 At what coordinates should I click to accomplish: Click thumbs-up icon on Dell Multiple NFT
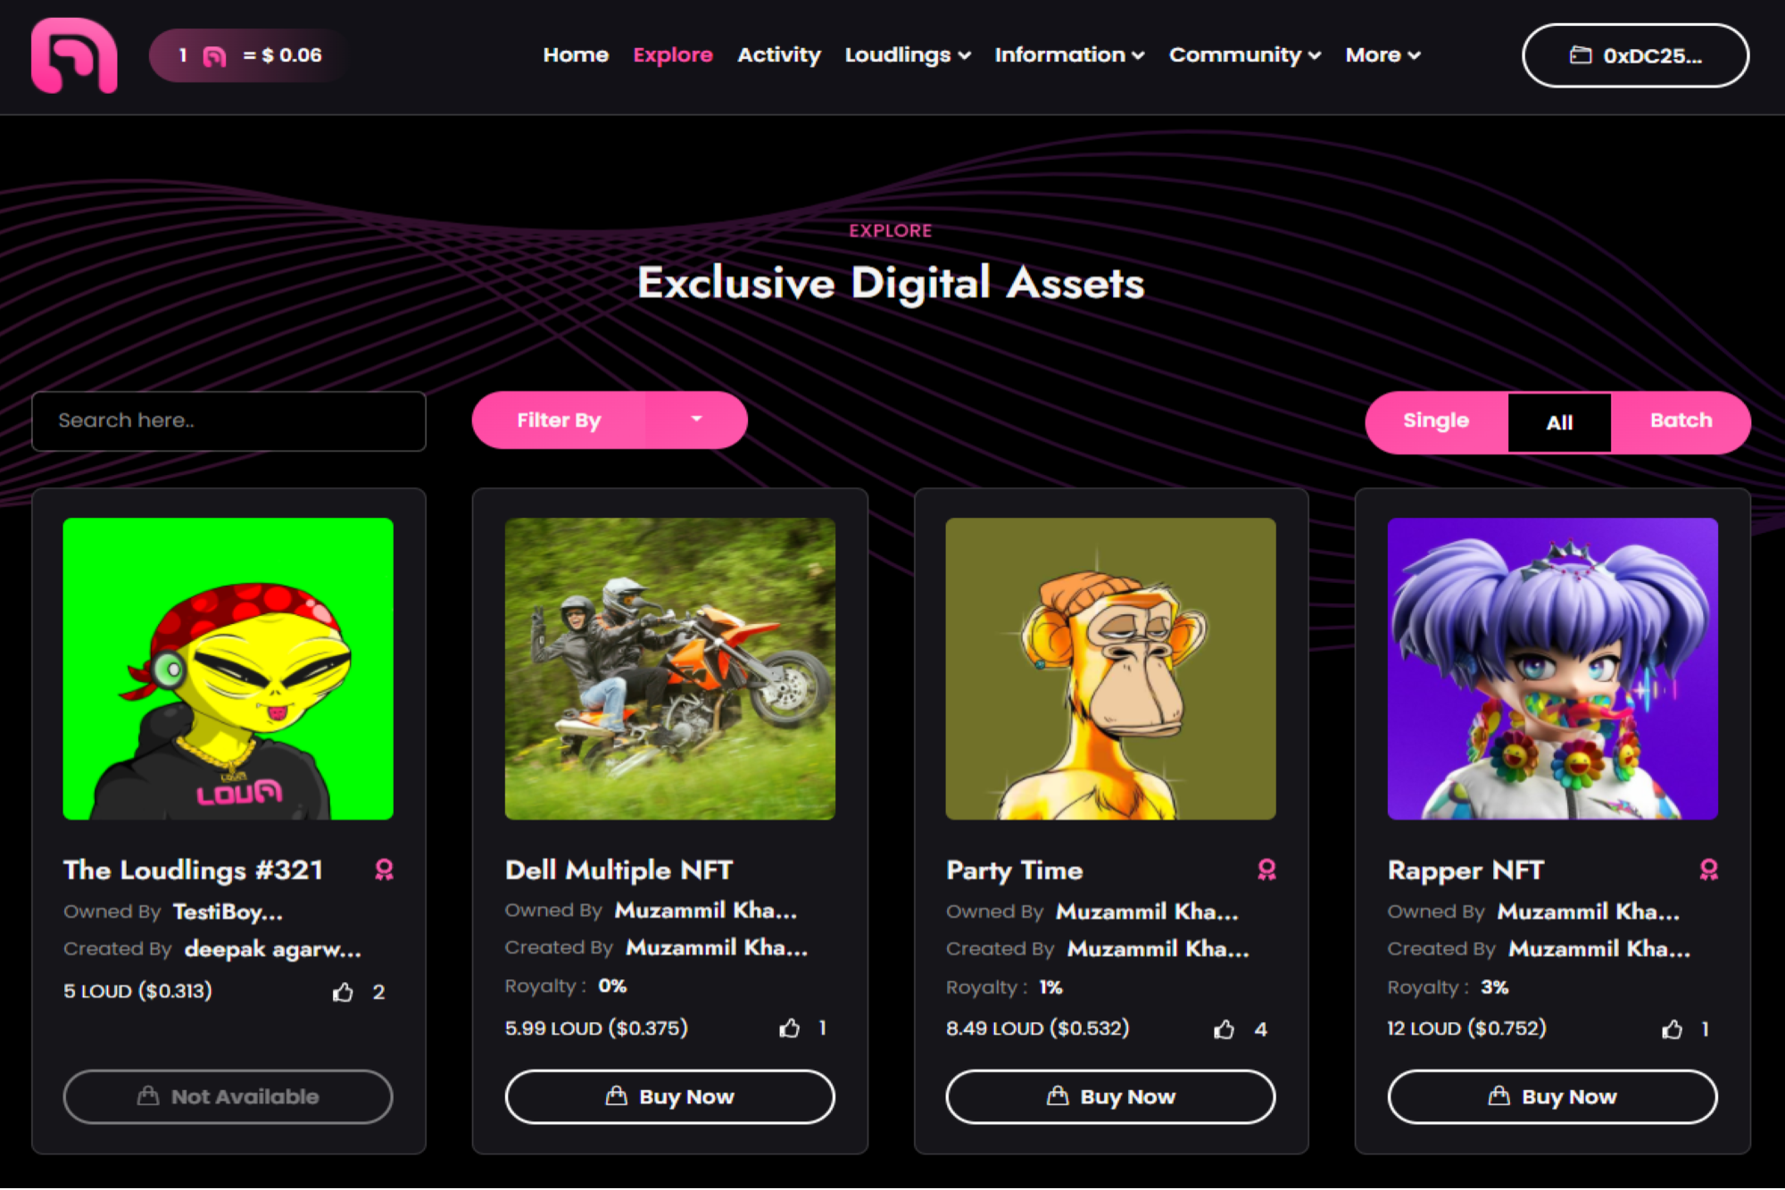(x=790, y=1028)
